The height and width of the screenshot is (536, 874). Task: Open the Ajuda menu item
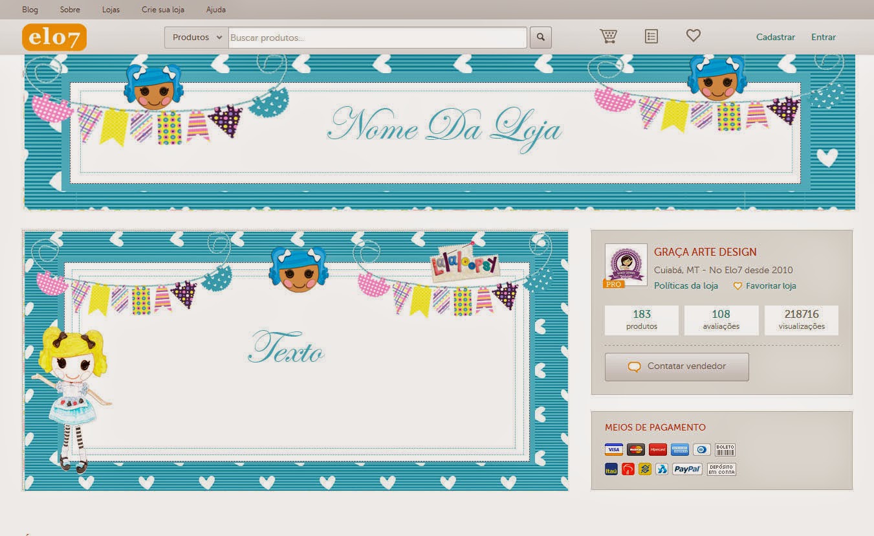(x=216, y=10)
